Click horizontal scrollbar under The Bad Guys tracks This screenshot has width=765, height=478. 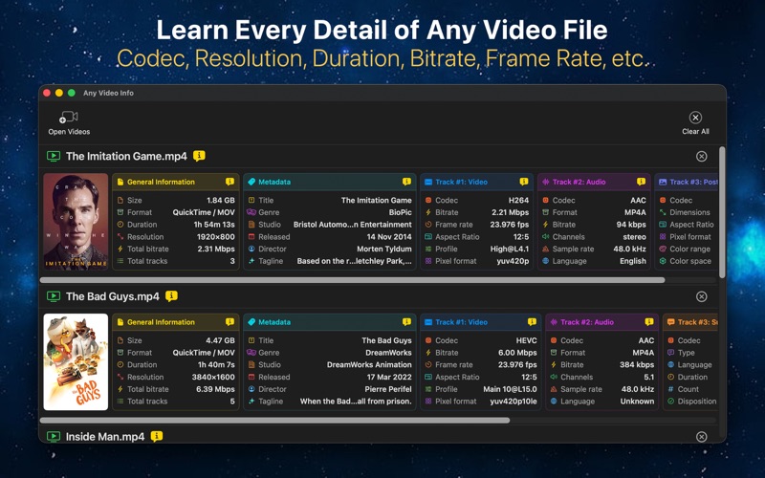pyautogui.click(x=274, y=421)
